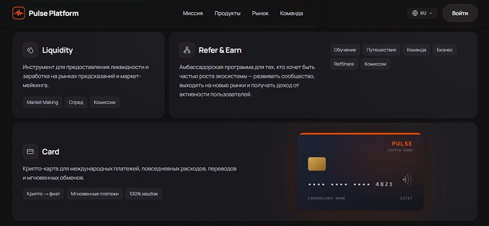Select the Market Making tag
The height and width of the screenshot is (226, 489).
(x=42, y=102)
